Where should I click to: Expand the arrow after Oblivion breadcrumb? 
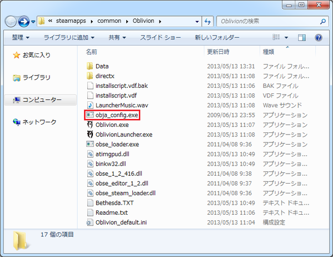(160, 22)
